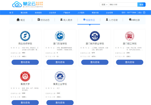
Task: Click the 厦门理工学院 red school emblem
Action: [x=130, y=36]
